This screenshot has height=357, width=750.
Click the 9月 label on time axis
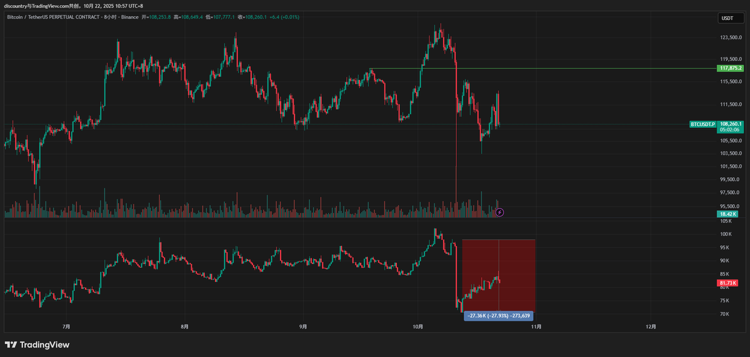(x=302, y=326)
